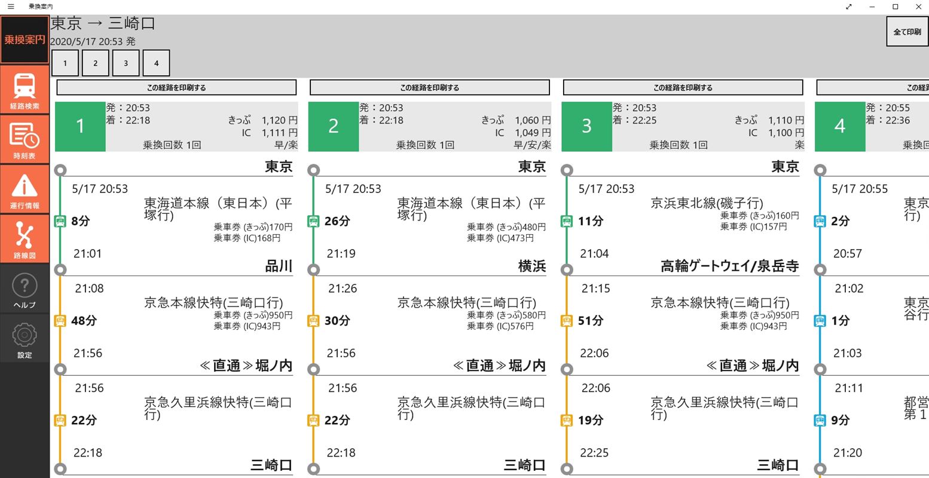Click the 品川 station circle marker in route 1
929x478 pixels.
coord(60,270)
